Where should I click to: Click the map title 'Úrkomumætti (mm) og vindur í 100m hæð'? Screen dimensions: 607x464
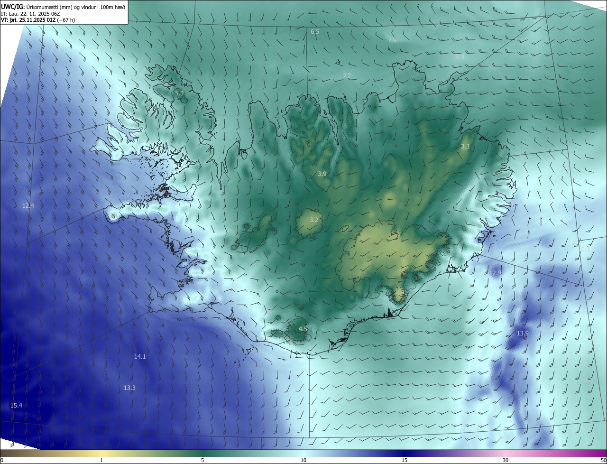pyautogui.click(x=75, y=6)
